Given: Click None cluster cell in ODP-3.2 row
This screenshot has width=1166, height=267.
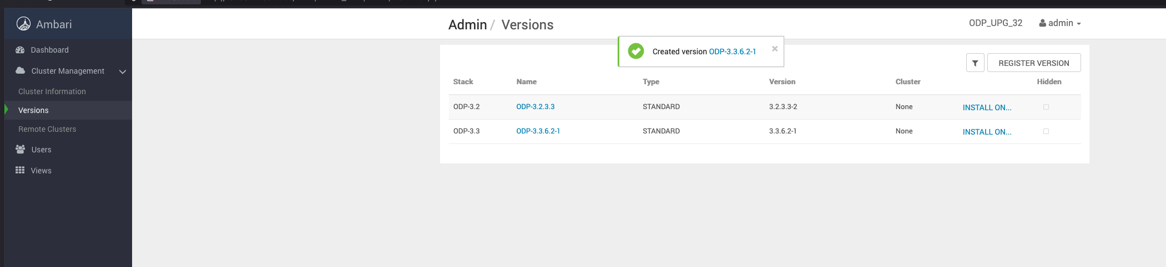Looking at the screenshot, I should click(x=904, y=107).
